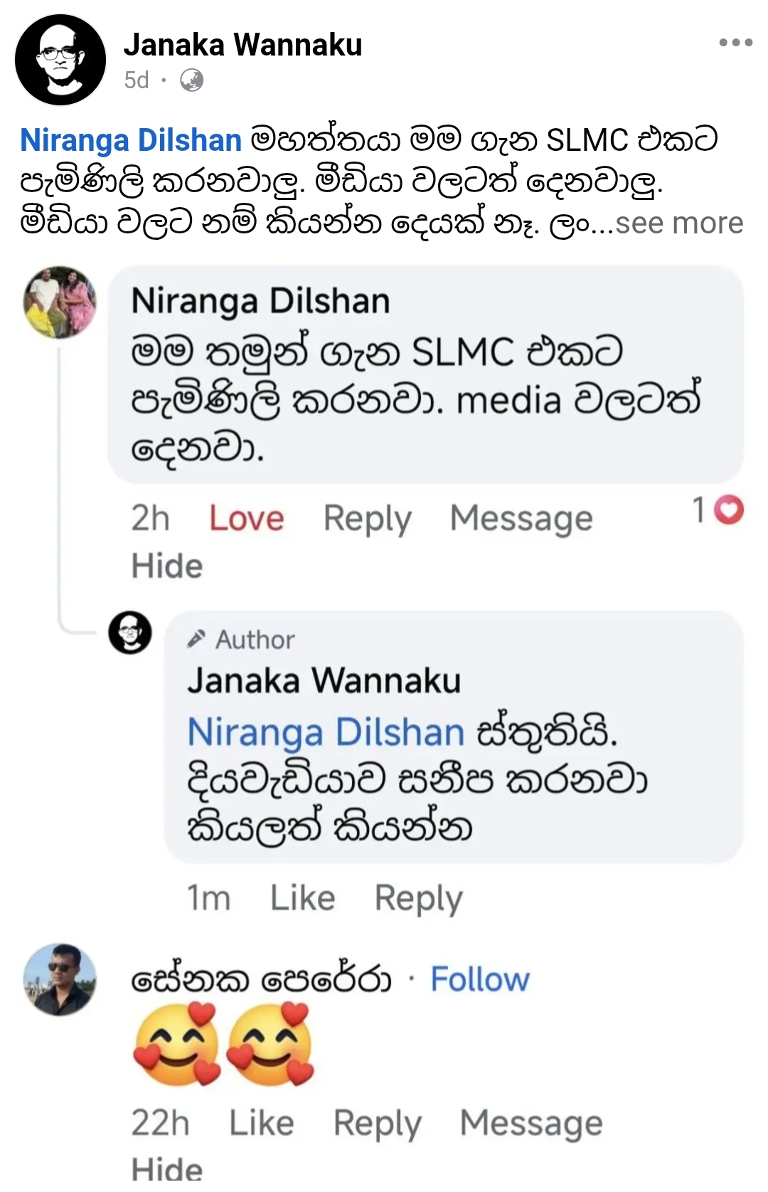This screenshot has width=768, height=1192.
Task: Like සේනක පෙරේරා's emoji comment
Action: [x=261, y=1123]
